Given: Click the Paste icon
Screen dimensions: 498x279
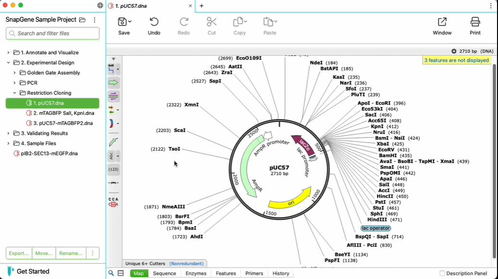Looking at the screenshot, I should [268, 22].
